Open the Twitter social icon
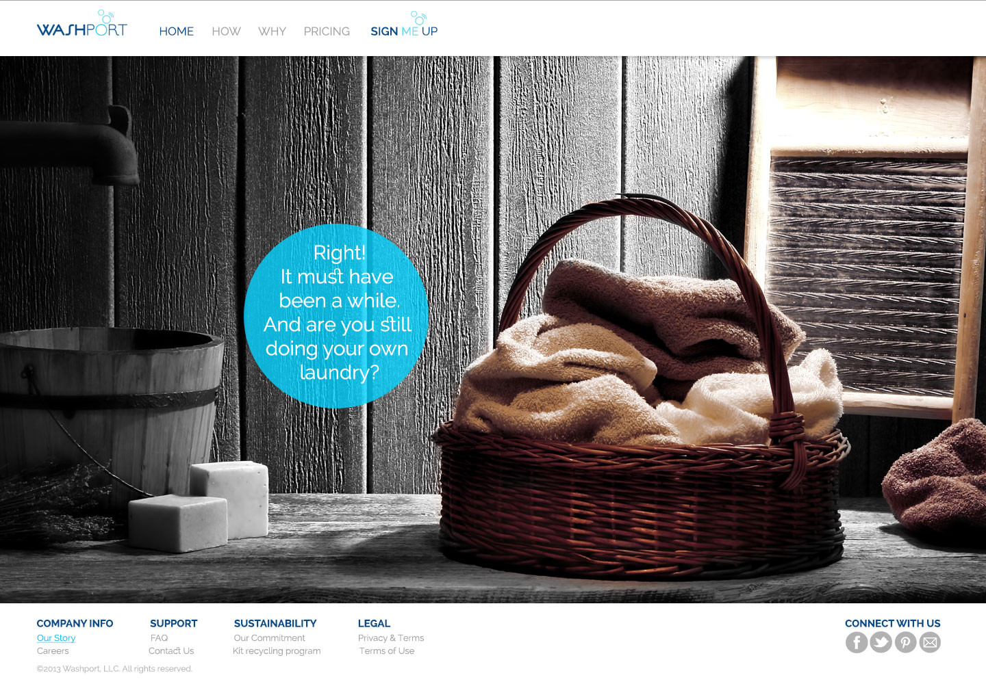 pos(881,642)
